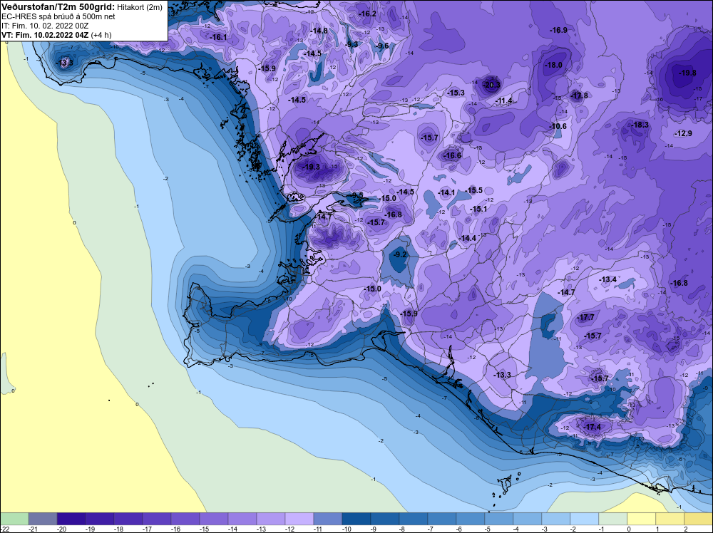Click the -15.3 temperature value
Screen dimensions: 713x533
[456, 93]
